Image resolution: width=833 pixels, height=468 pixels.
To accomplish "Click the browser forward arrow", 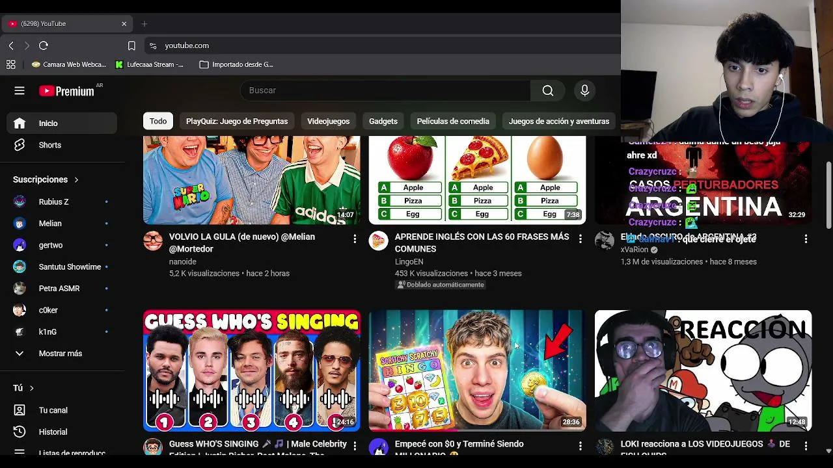I will click(x=27, y=45).
